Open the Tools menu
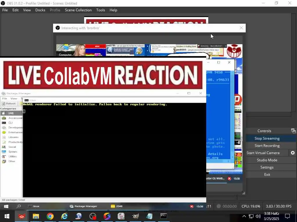 pyautogui.click(x=101, y=10)
